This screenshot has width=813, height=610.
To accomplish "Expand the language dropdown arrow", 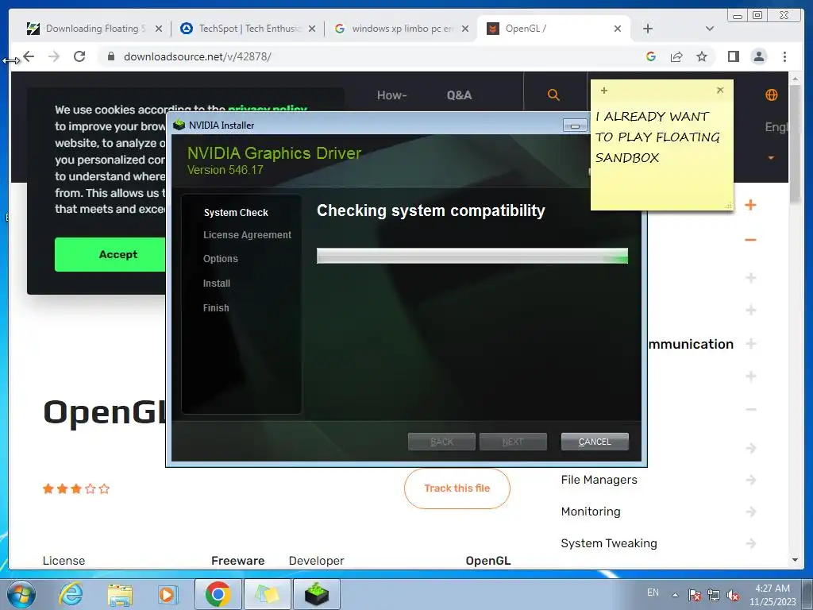I will 771,158.
